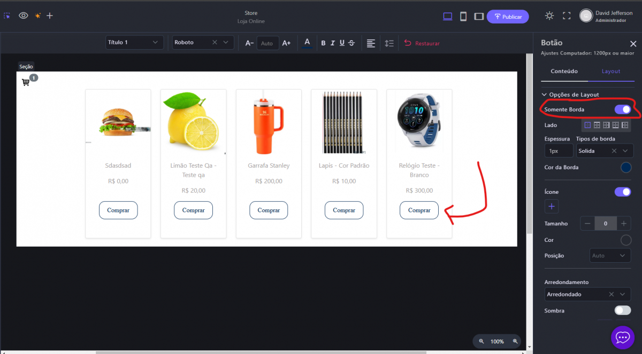642x354 pixels.
Task: Switch to mobile phone view
Action: pos(463,16)
